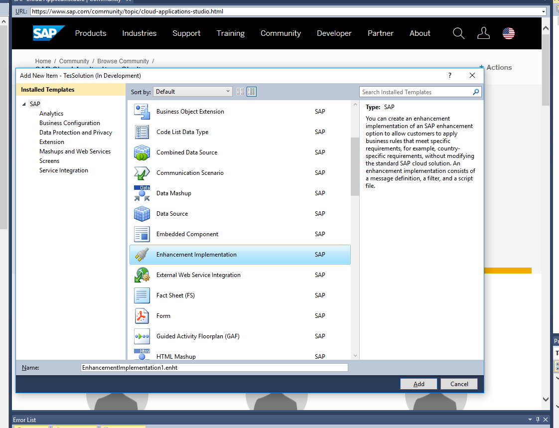559x428 pixels.
Task: Select the Screens category
Action: (49, 161)
